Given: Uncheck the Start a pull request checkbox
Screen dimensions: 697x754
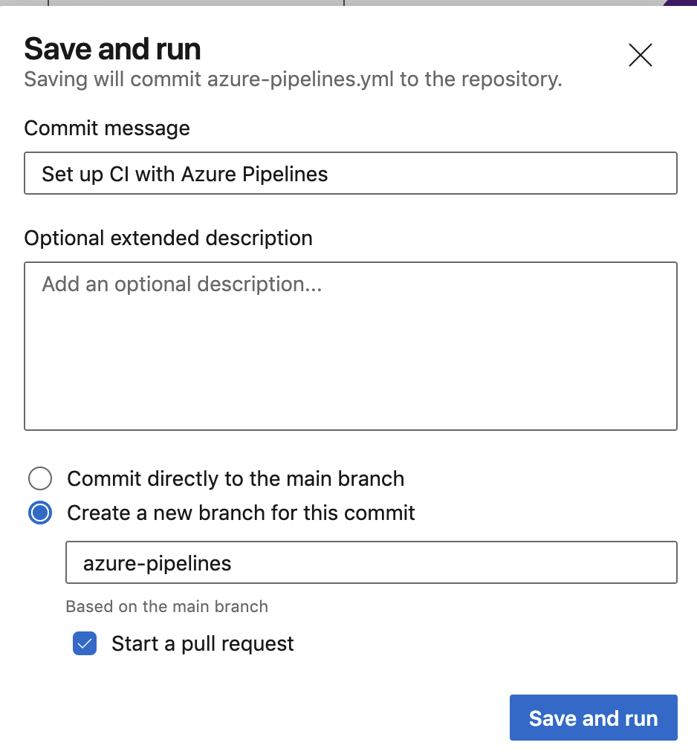Looking at the screenshot, I should [x=85, y=643].
